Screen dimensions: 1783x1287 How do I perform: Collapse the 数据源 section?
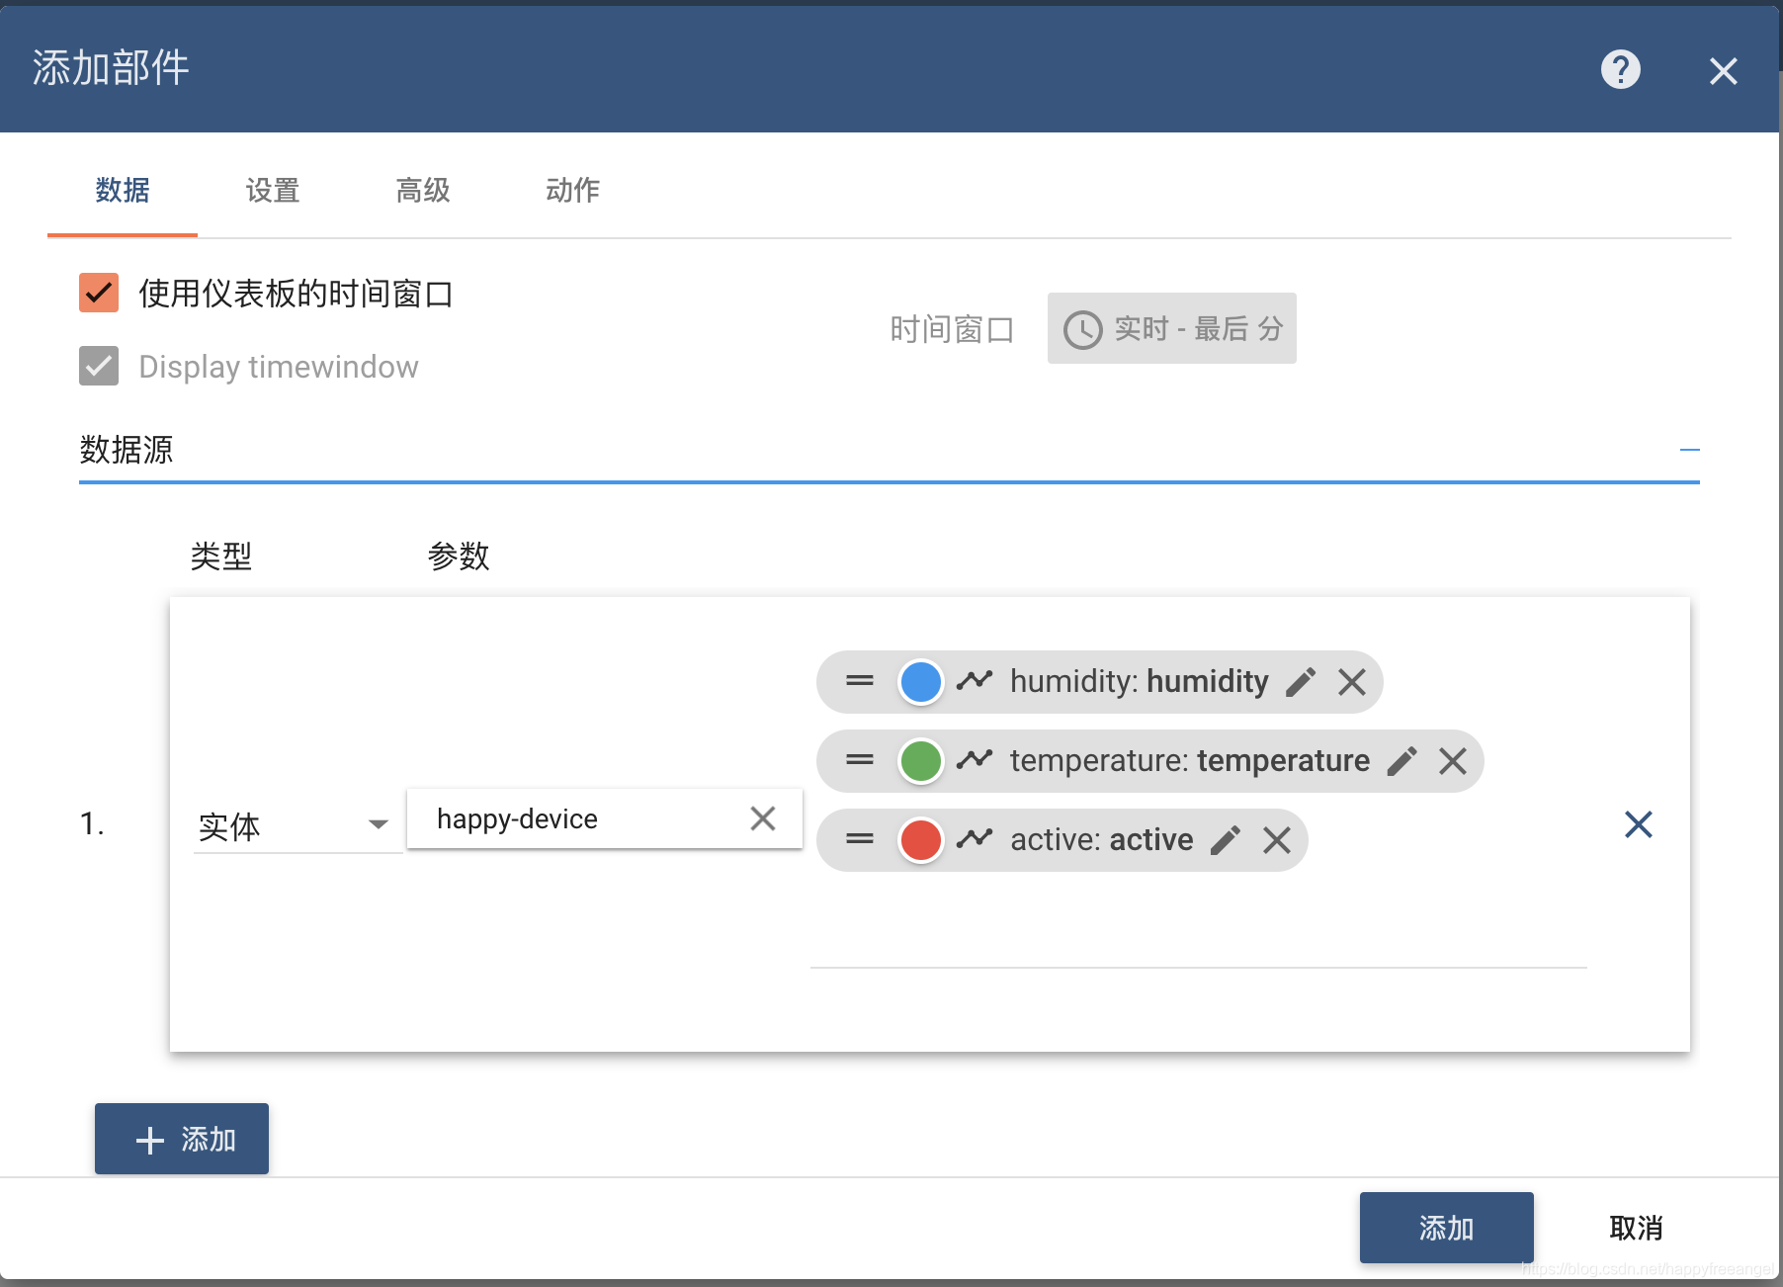(x=1689, y=450)
